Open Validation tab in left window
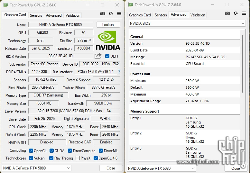Image resolution: width=250 pixels, height=173 pixels. pyautogui.click(x=73, y=15)
